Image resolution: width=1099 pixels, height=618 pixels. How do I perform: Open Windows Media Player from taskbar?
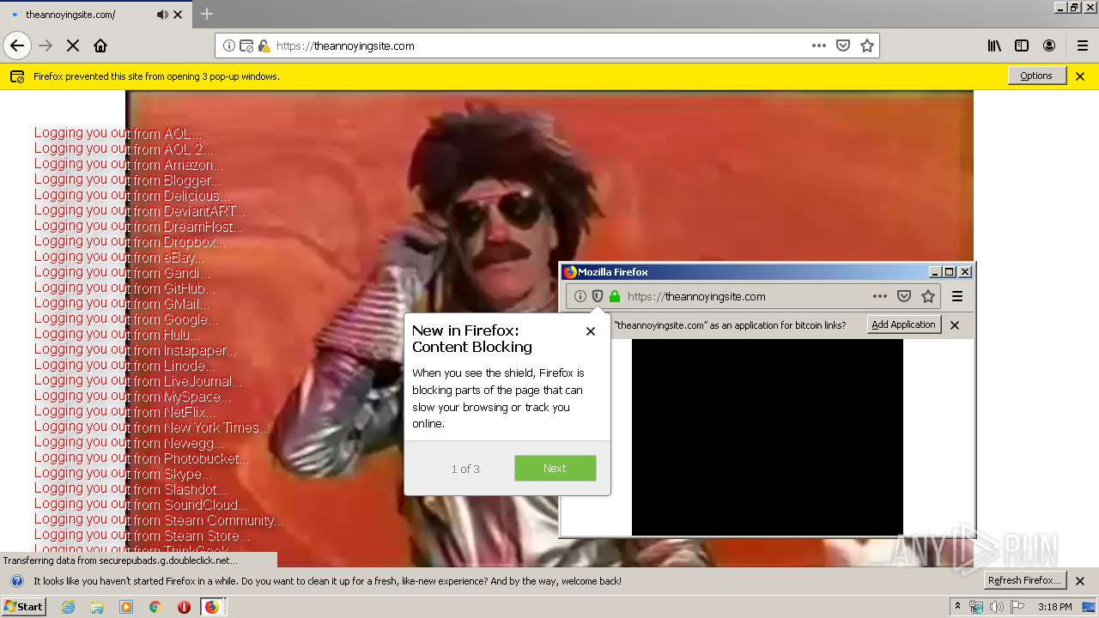(126, 607)
